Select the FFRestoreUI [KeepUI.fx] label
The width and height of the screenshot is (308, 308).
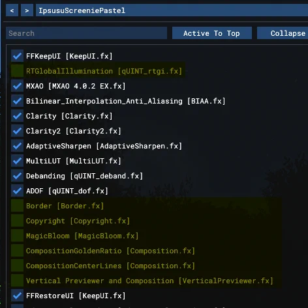pyautogui.click(x=76, y=296)
